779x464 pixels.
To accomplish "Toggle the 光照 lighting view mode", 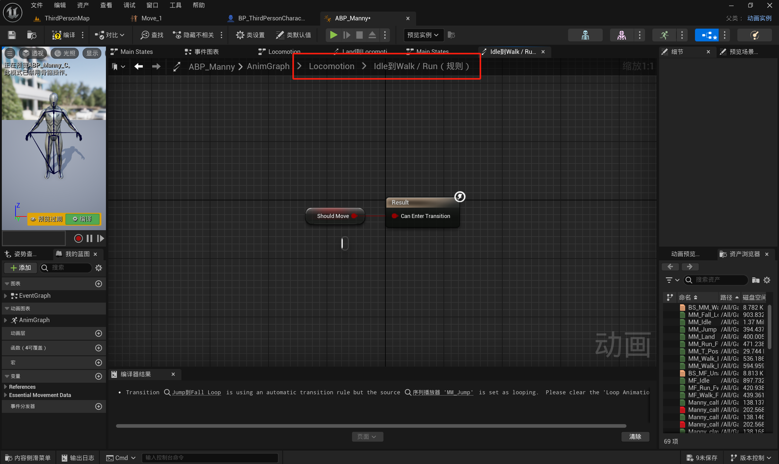I will pos(65,53).
